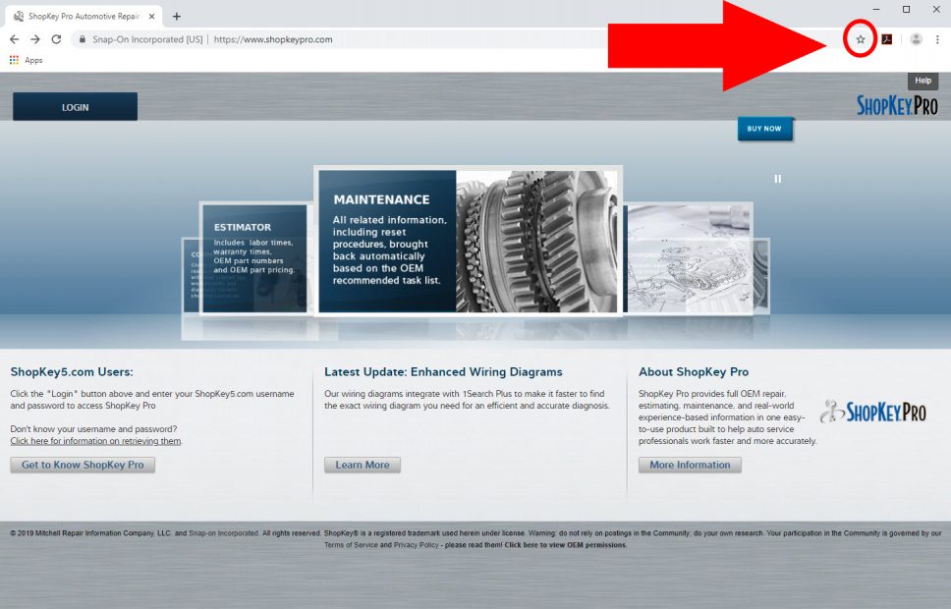Pause the slideshow with the pause control
The height and width of the screenshot is (609, 951).
coord(777,179)
